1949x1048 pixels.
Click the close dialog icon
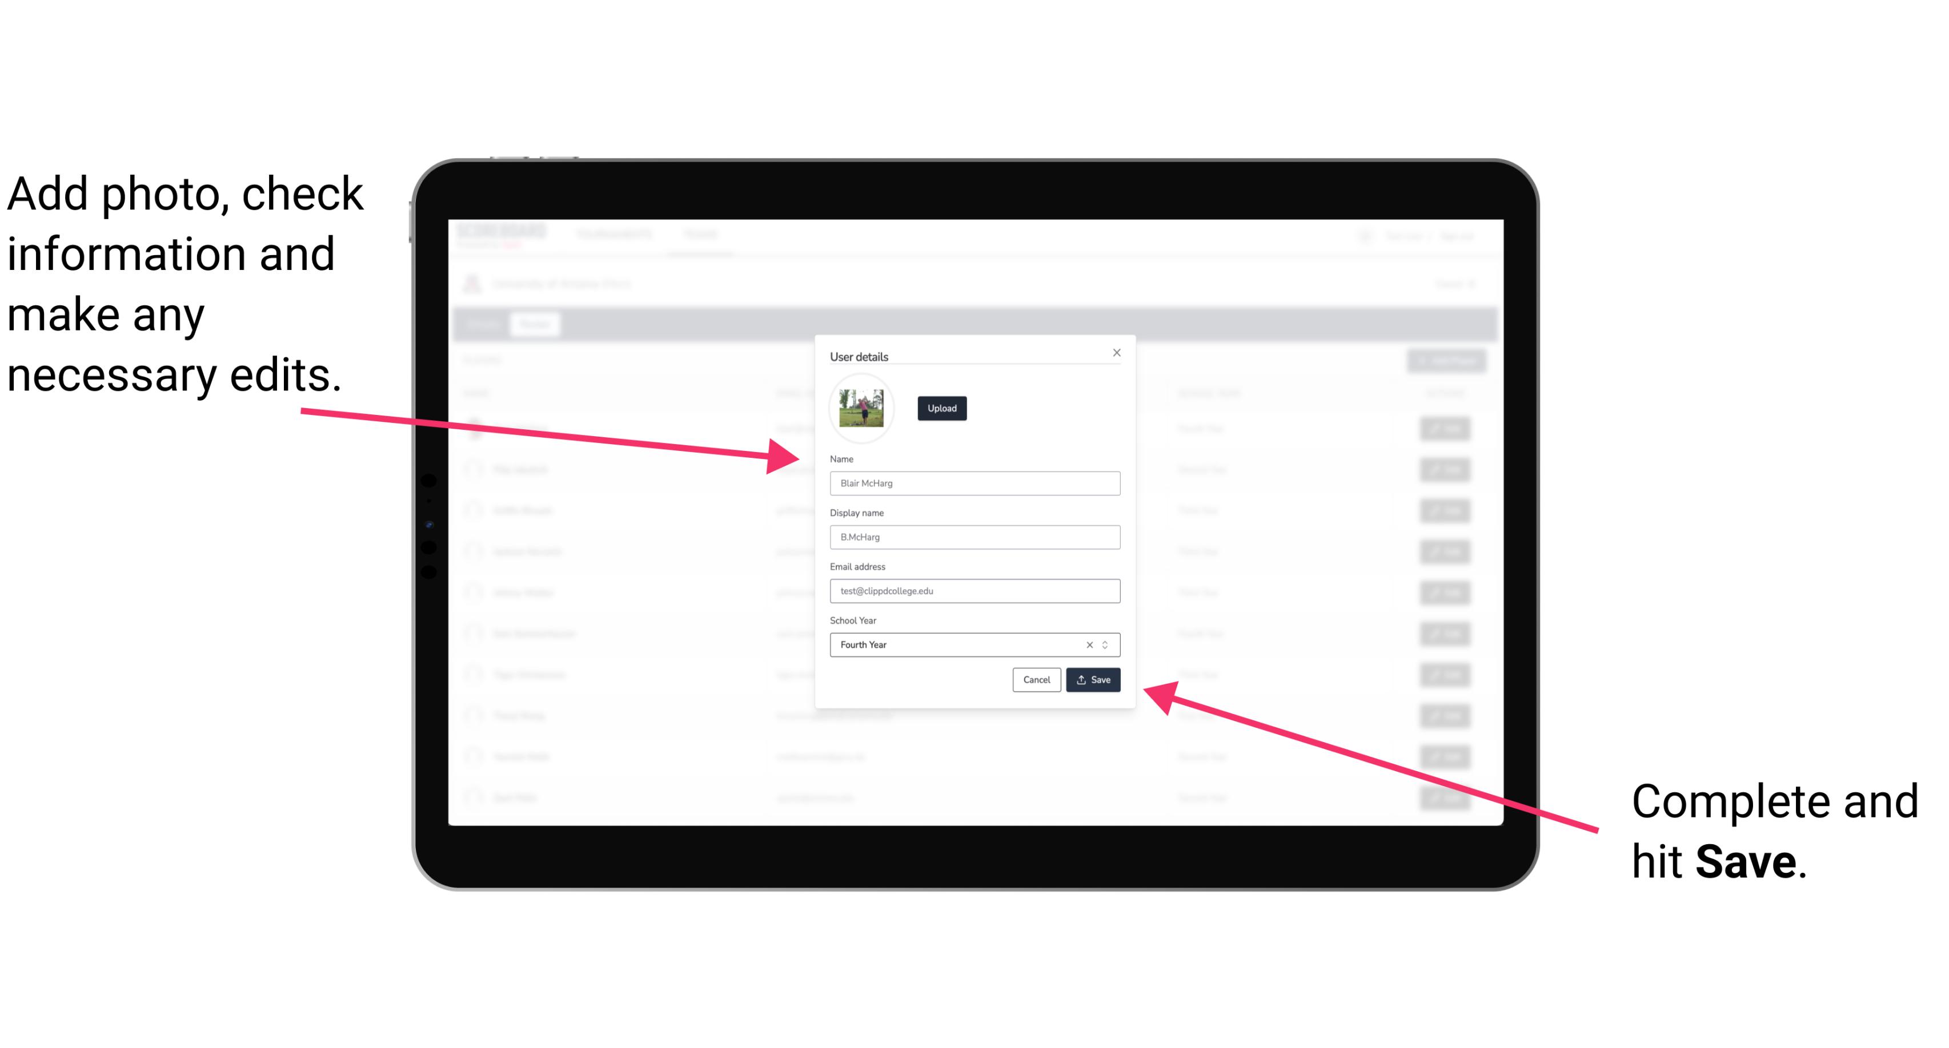pyautogui.click(x=1117, y=354)
